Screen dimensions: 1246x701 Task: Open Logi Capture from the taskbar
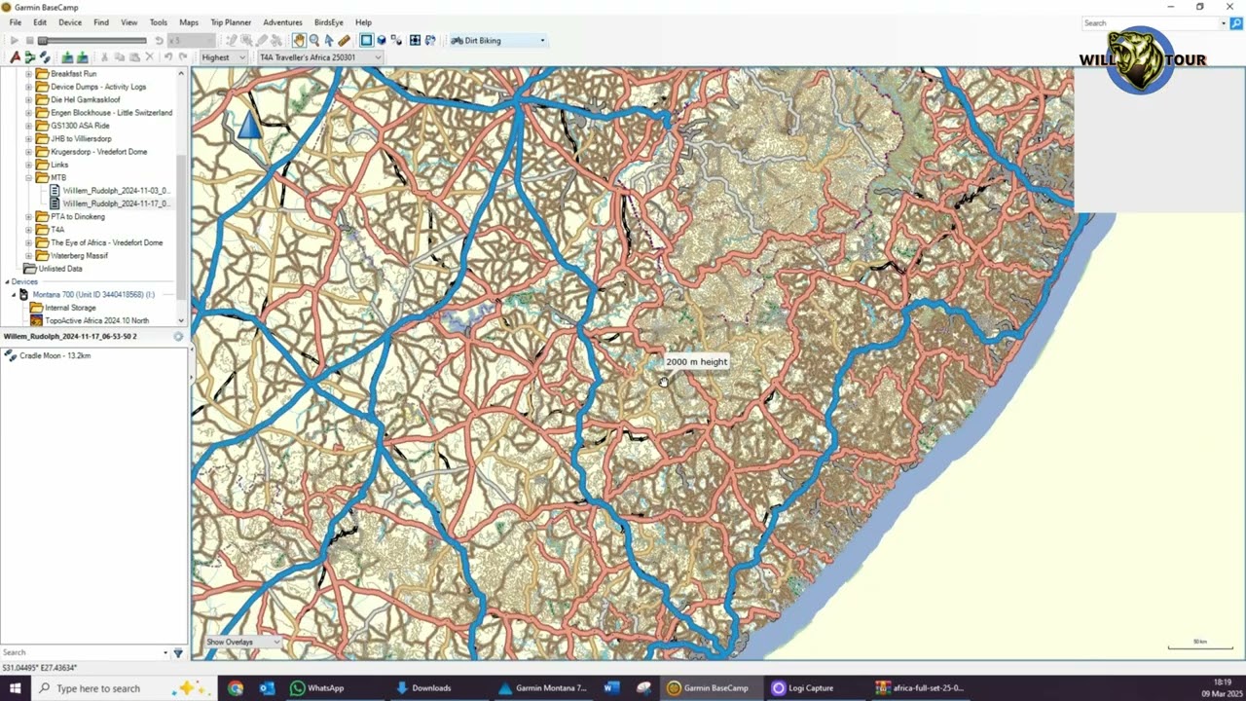click(x=803, y=688)
